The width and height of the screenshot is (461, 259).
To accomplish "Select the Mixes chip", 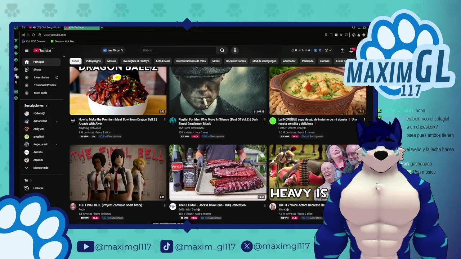I will coord(216,61).
